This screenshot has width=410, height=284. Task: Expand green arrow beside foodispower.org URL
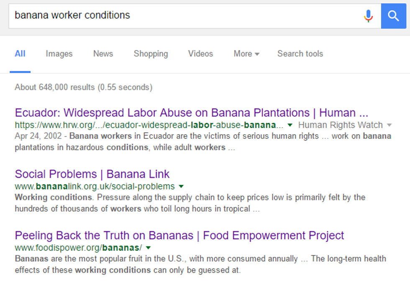pyautogui.click(x=148, y=248)
